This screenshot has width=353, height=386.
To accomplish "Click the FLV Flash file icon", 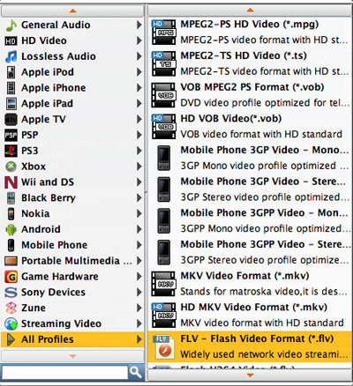I will [x=164, y=347].
